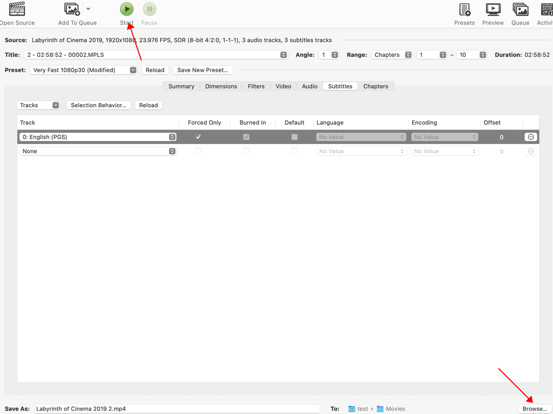The image size is (553, 414).
Task: Show the Queue window icon
Action: click(x=520, y=9)
